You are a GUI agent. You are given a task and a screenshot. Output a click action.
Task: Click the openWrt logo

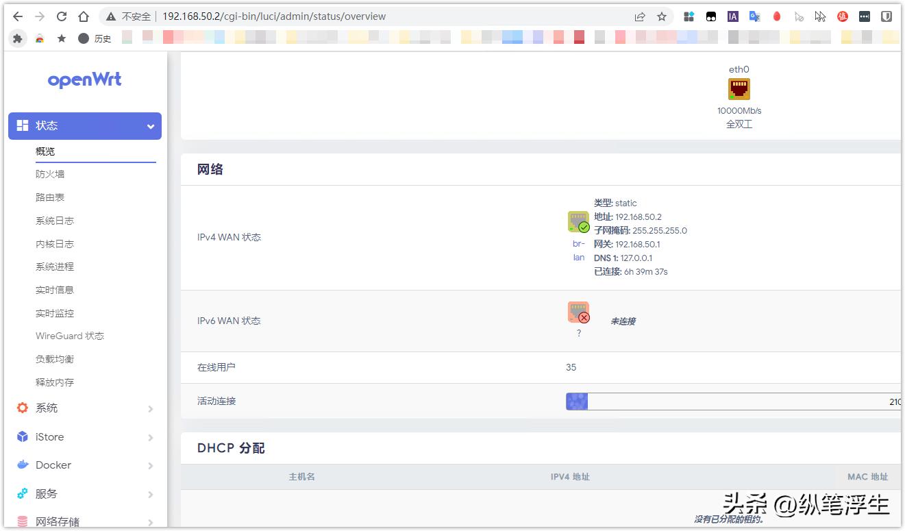84,79
